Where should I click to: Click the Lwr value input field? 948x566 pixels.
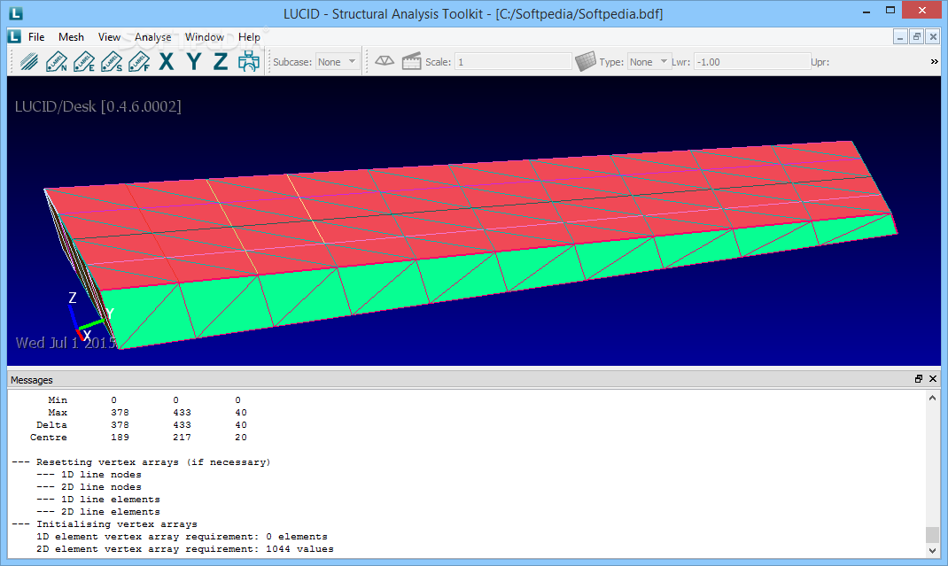(751, 62)
